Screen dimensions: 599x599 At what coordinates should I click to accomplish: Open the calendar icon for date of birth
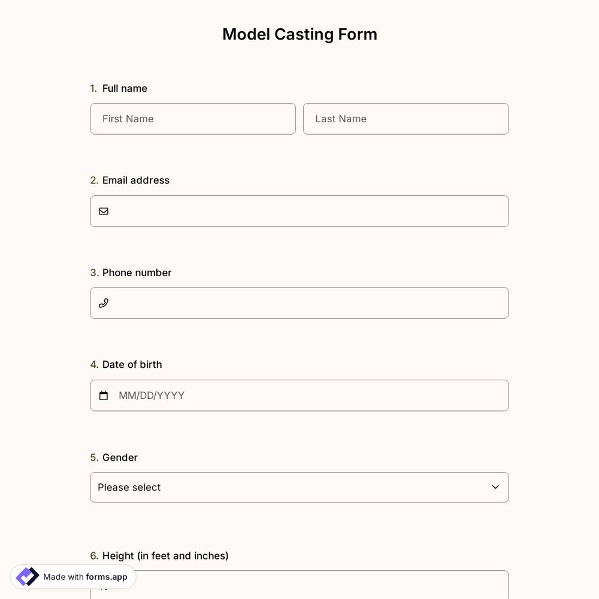104,395
